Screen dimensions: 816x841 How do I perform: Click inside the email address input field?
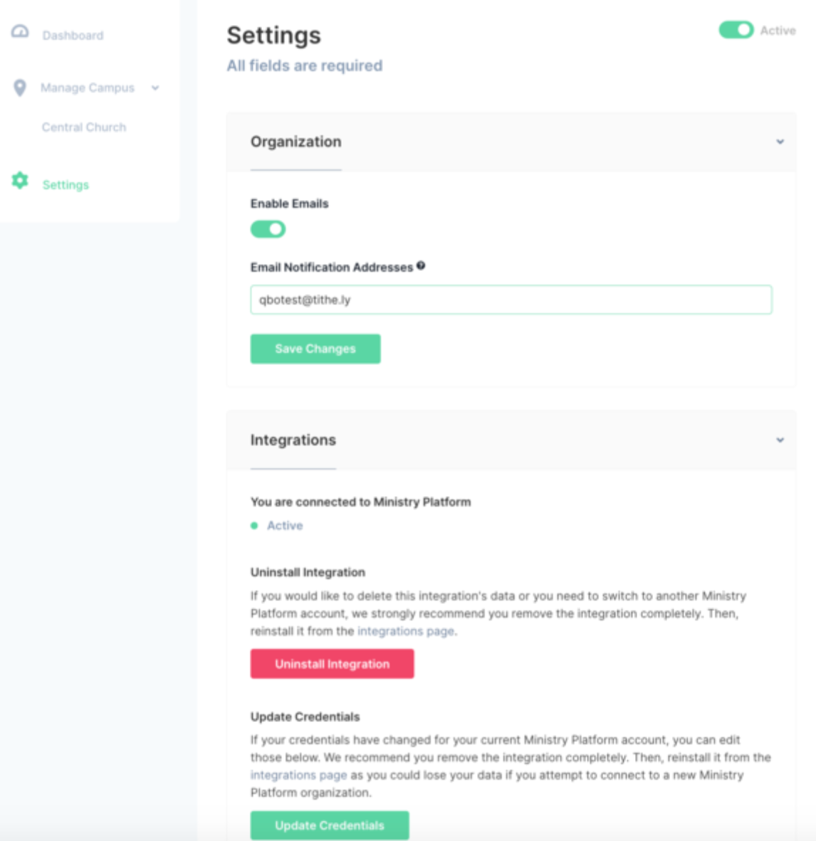coord(510,300)
